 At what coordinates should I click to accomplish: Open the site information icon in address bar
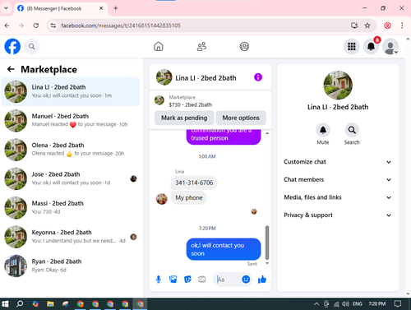[x=53, y=25]
